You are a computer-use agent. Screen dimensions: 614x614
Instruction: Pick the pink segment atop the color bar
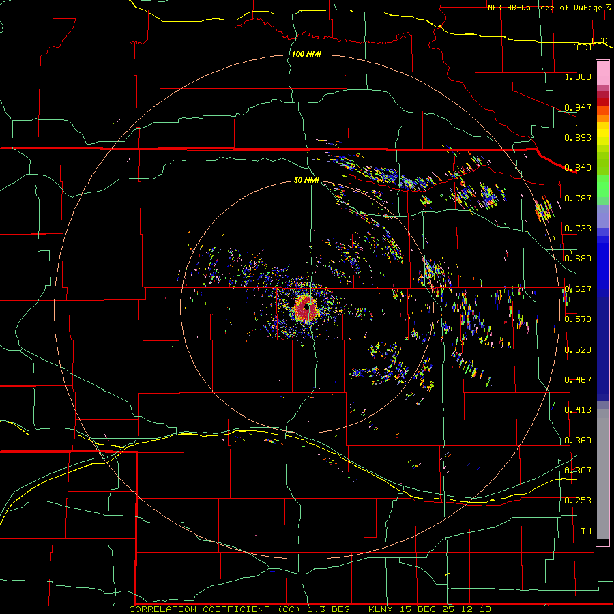602,72
